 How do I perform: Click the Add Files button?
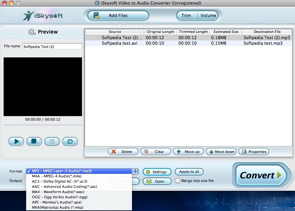pos(118,15)
